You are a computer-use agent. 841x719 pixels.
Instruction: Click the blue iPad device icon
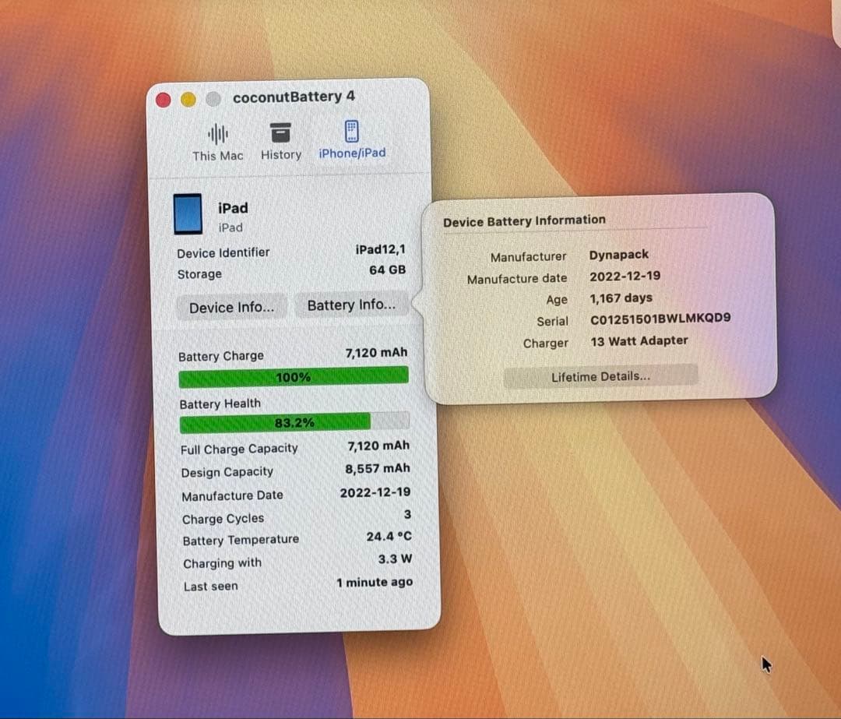click(188, 213)
